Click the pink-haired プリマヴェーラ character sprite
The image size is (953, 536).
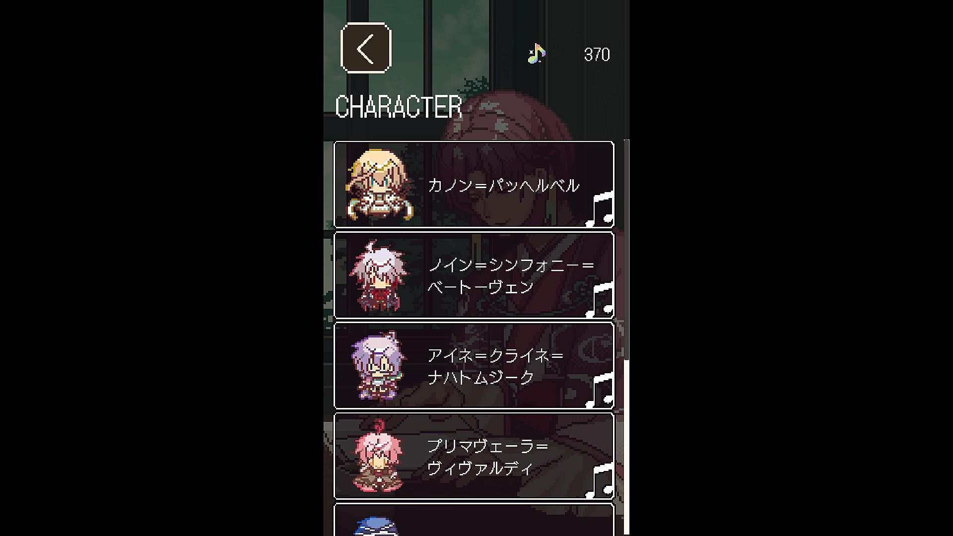tap(378, 455)
